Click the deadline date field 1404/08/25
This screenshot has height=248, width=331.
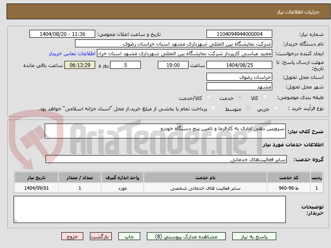pos(239,65)
